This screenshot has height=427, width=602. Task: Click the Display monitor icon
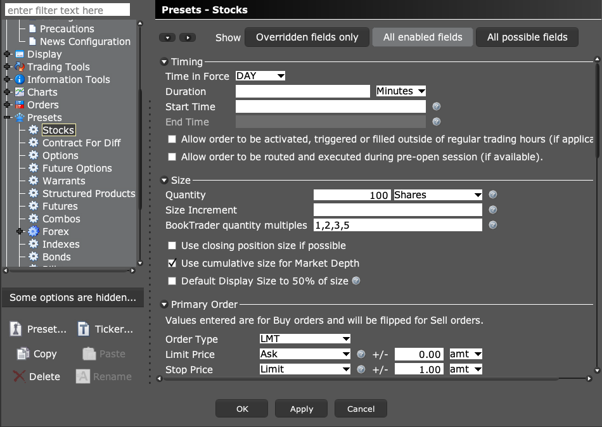click(x=20, y=54)
